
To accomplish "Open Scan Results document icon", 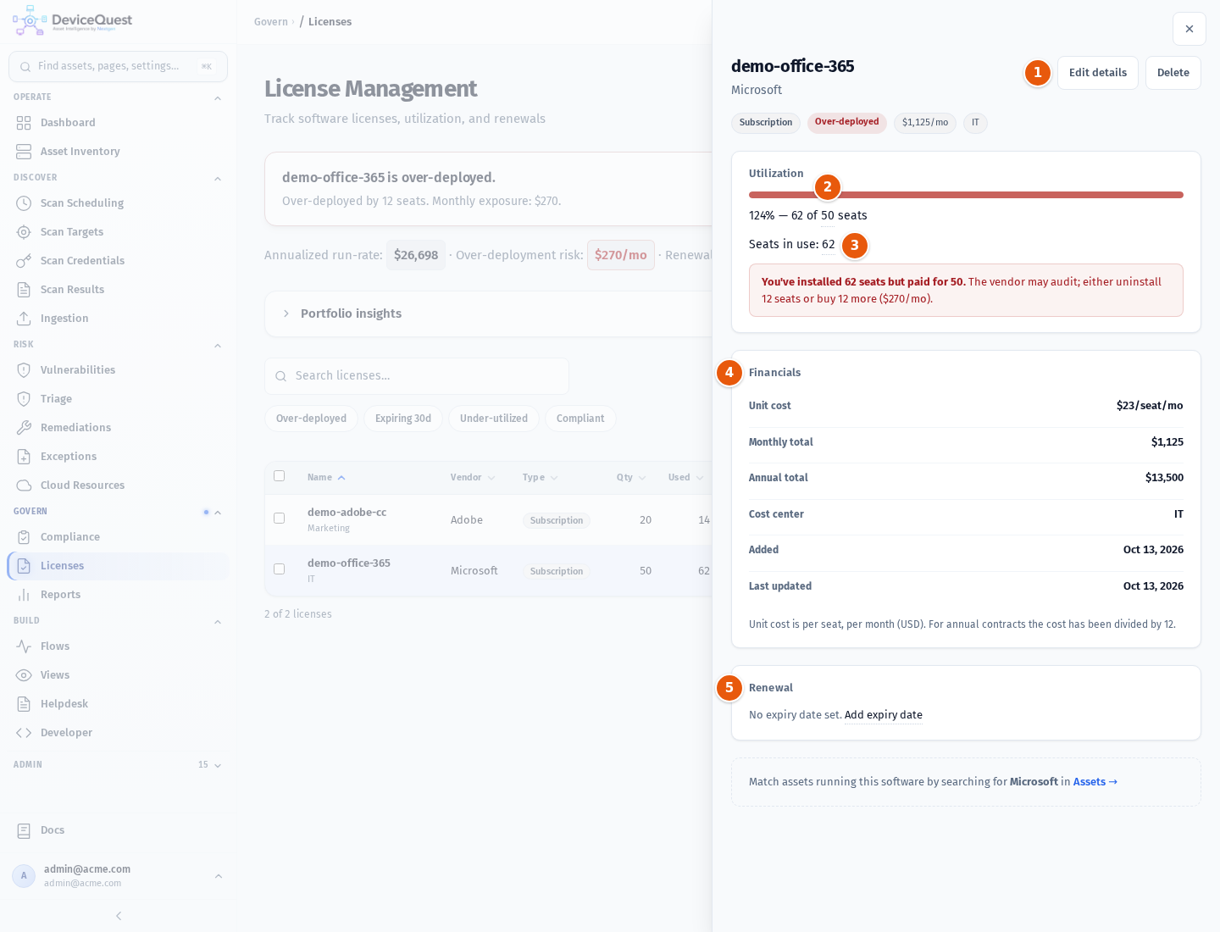I will pos(24,290).
